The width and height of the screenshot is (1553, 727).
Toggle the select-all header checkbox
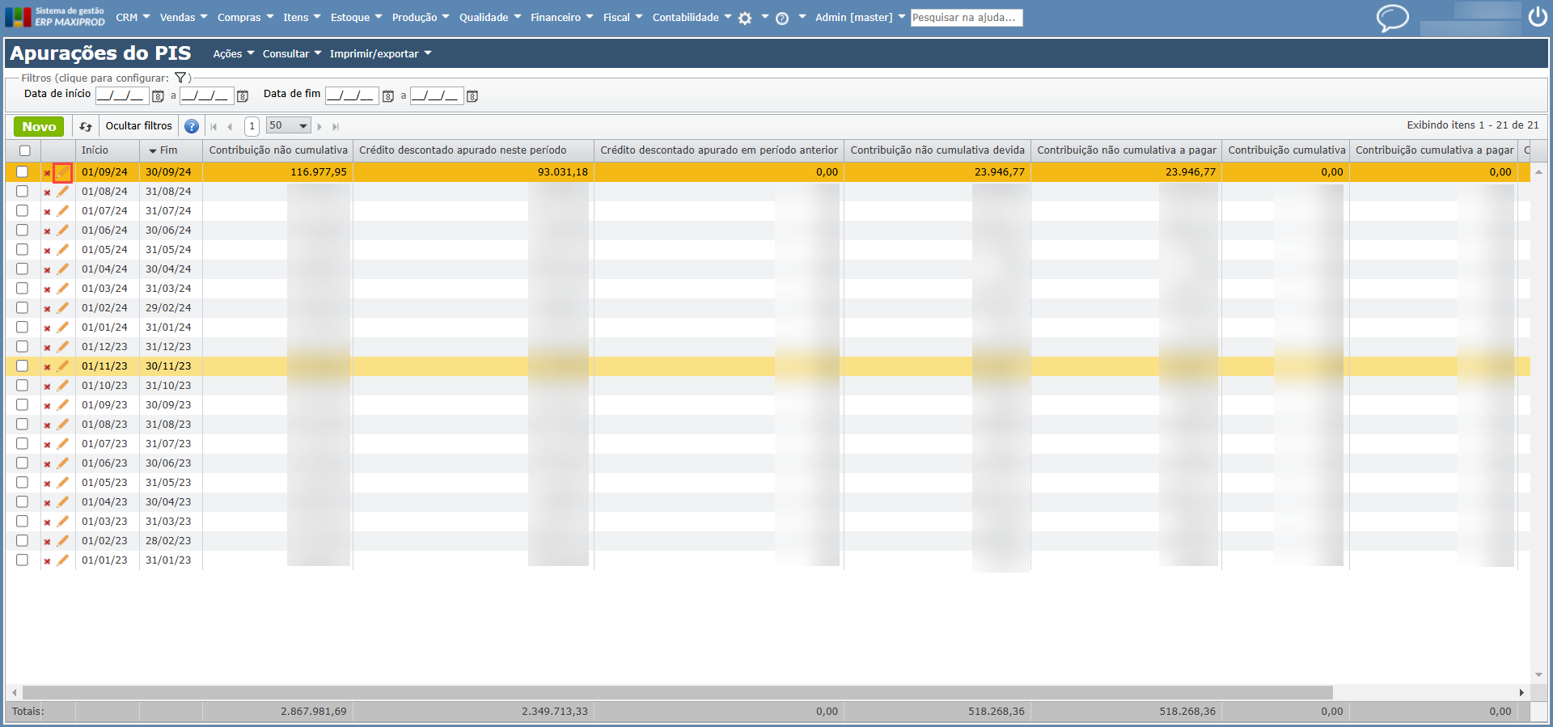click(x=25, y=150)
